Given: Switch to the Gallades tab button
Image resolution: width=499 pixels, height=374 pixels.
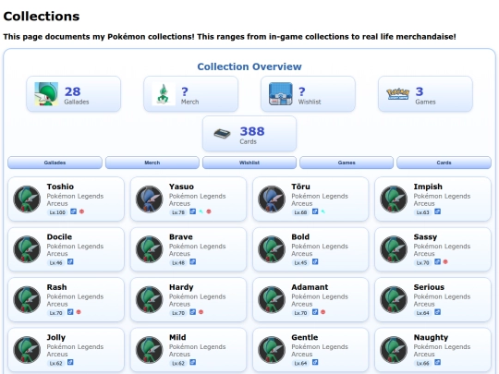Looking at the screenshot, I should point(55,163).
